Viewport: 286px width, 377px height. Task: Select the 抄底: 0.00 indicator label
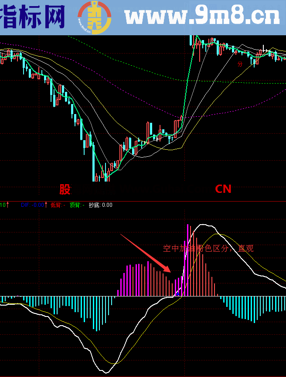100,205
